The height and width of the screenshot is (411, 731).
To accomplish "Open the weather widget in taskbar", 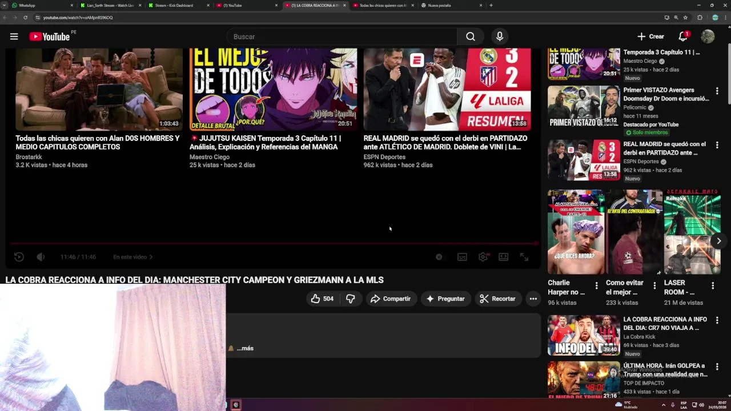I will pyautogui.click(x=626, y=405).
